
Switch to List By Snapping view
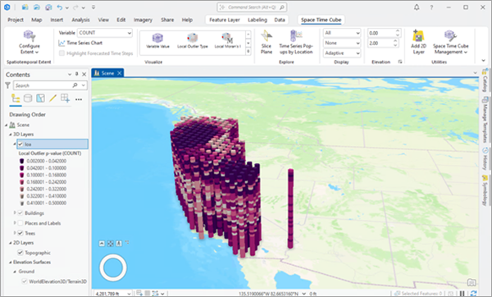[x=66, y=98]
